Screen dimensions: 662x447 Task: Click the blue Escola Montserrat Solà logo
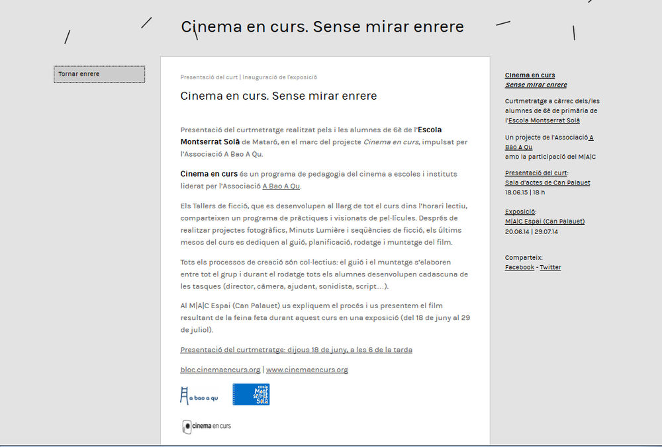pyautogui.click(x=251, y=395)
